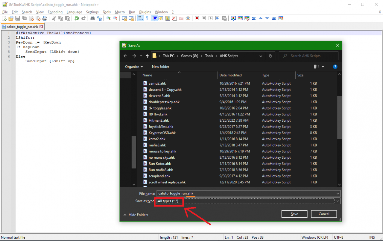Click the Cancel button in Save As
Viewport: 383px width, 241px height.
pyautogui.click(x=324, y=214)
